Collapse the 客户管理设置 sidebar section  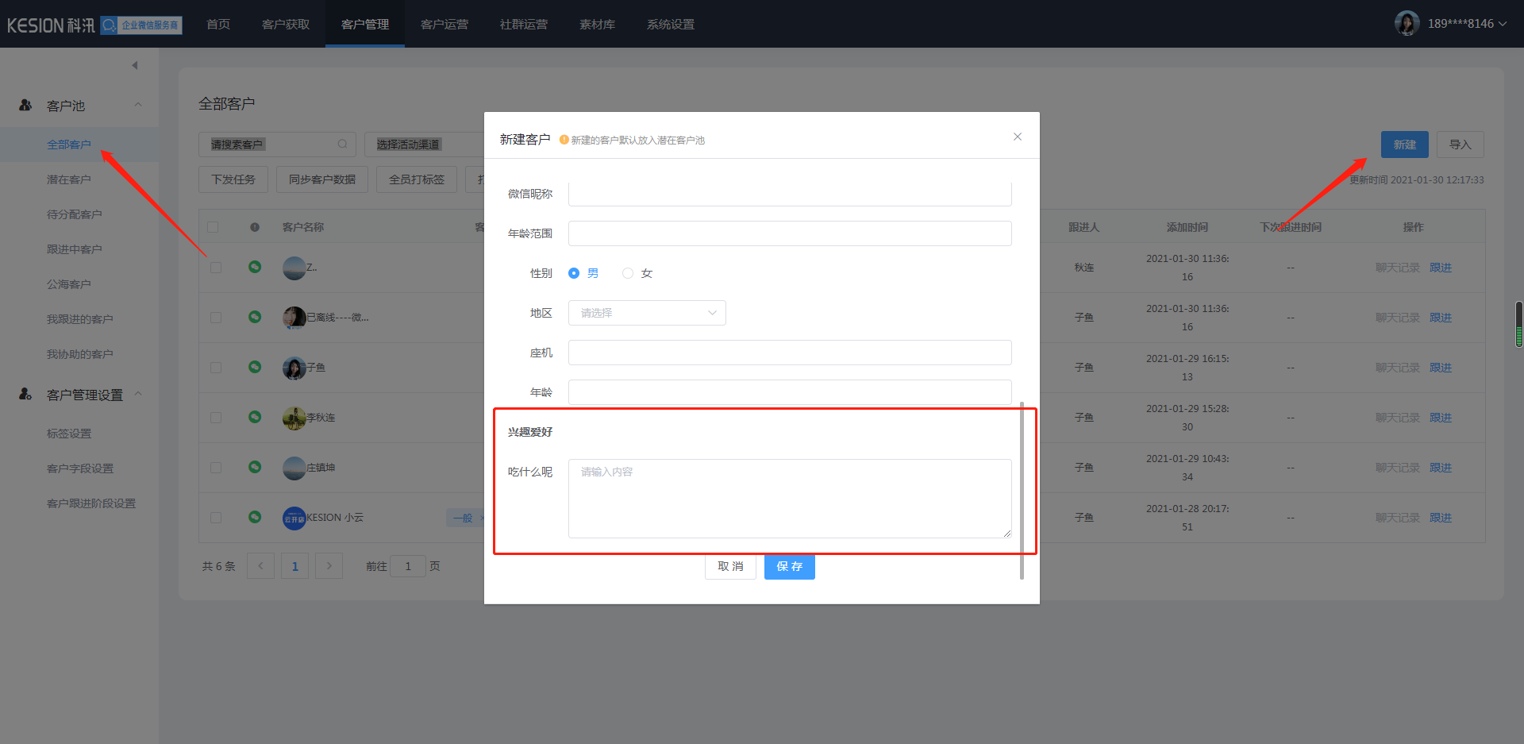tap(138, 395)
